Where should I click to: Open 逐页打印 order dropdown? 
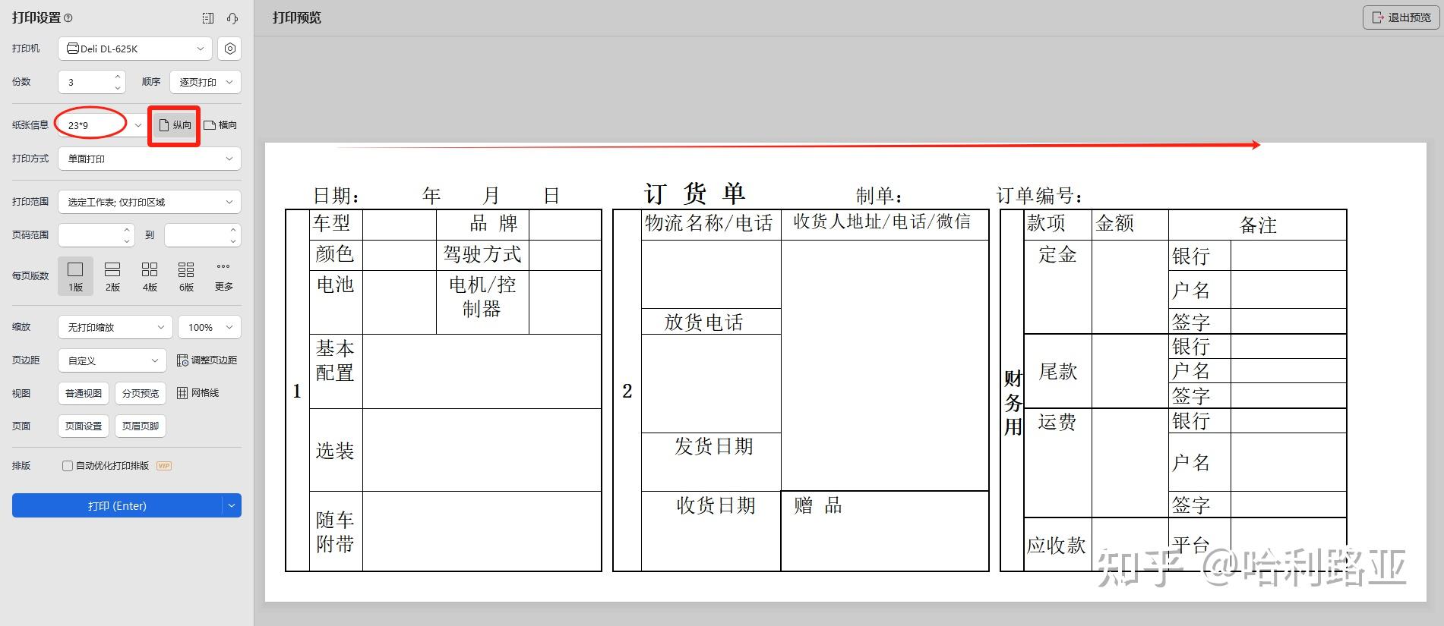click(x=205, y=82)
